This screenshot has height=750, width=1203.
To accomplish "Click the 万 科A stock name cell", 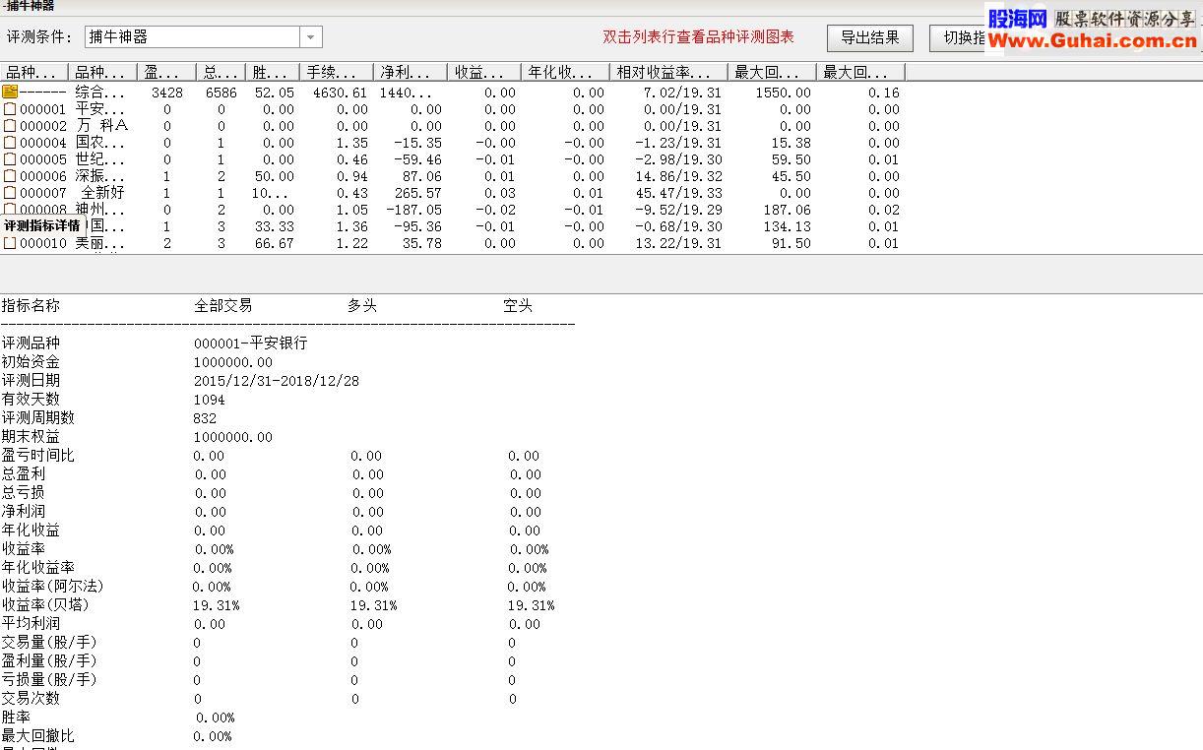I will click(101, 126).
